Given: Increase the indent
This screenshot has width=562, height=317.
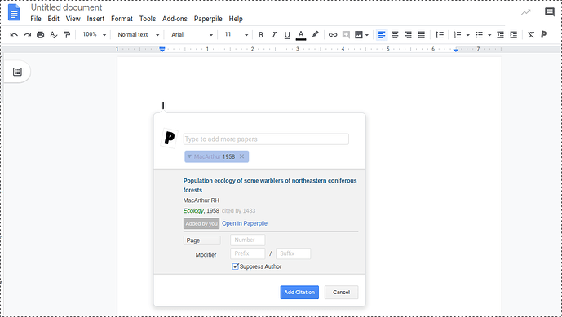Looking at the screenshot, I should (x=514, y=35).
